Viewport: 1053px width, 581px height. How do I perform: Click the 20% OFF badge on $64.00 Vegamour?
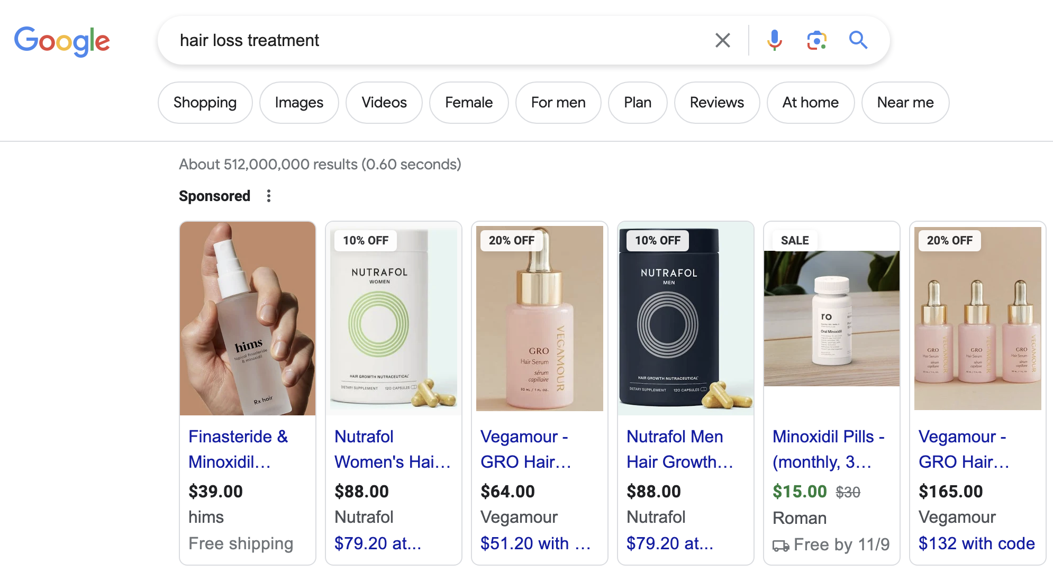(512, 241)
